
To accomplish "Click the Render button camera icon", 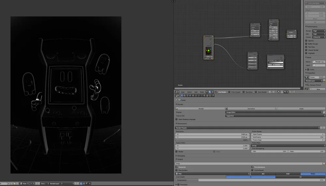I will (177, 109).
